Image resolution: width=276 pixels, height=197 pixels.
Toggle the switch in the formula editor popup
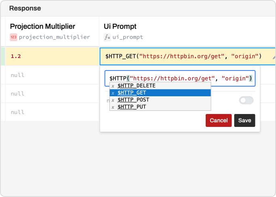pos(246,100)
